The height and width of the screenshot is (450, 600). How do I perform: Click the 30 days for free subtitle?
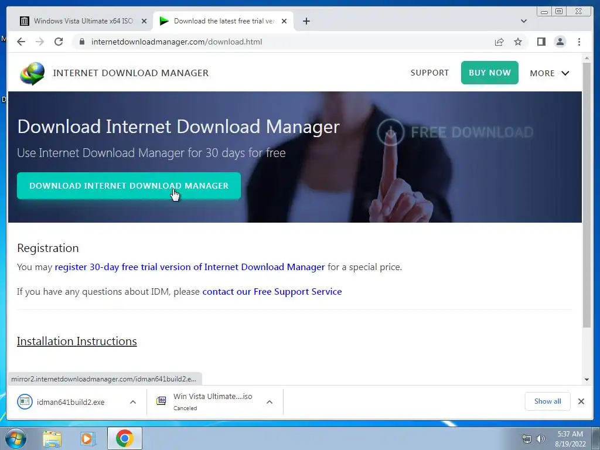click(151, 153)
